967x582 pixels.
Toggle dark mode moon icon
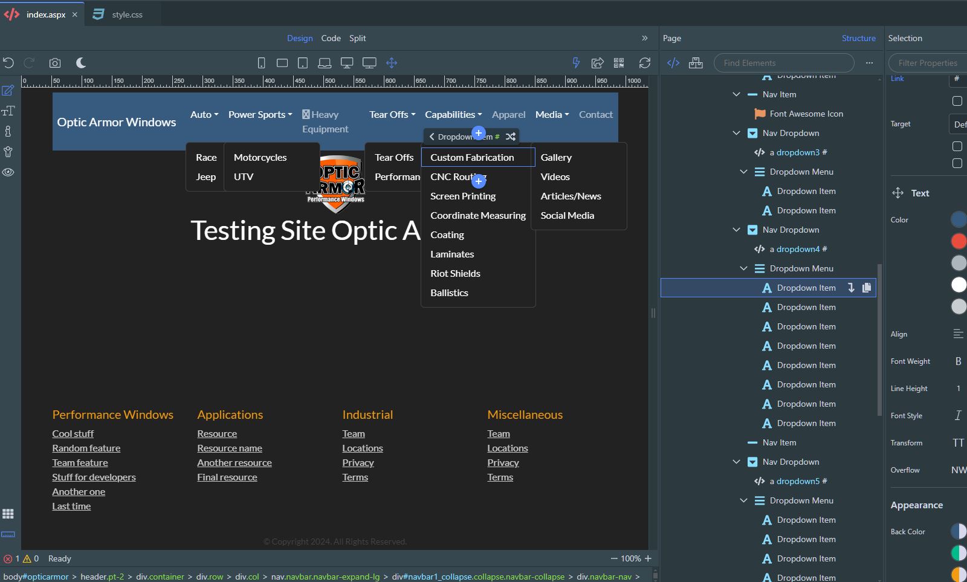click(x=81, y=63)
